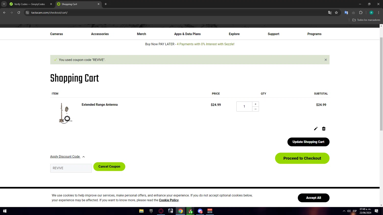
Task: Open Todos los marcadores bookmarks folder
Action: point(366,20)
